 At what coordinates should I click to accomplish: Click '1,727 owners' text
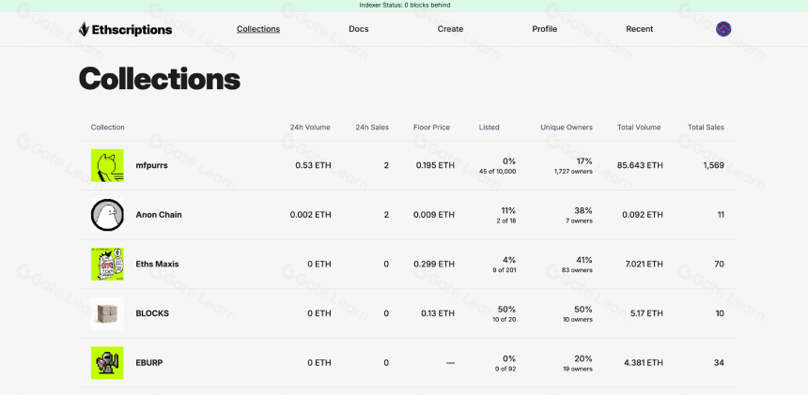(x=573, y=172)
